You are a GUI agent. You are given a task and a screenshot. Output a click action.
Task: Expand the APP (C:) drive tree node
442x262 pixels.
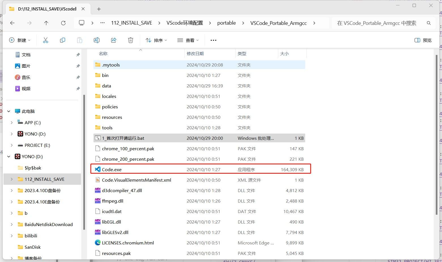(12, 123)
